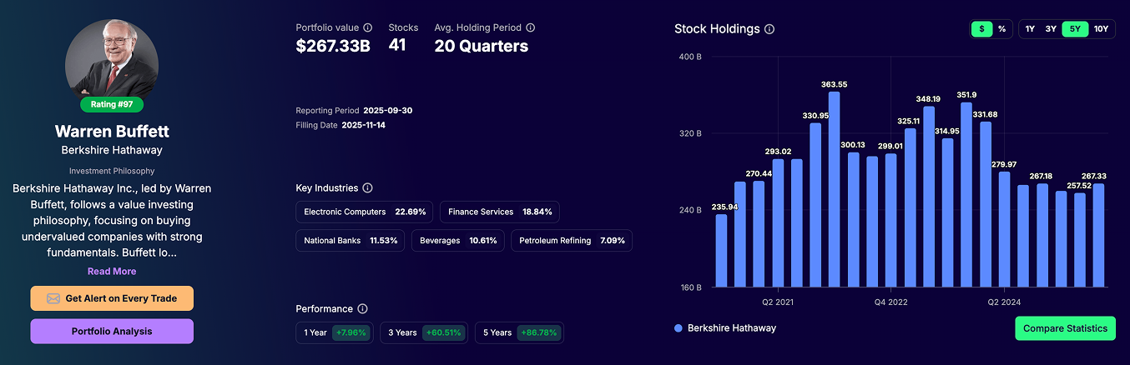Click the Portfolio value info icon

point(368,27)
